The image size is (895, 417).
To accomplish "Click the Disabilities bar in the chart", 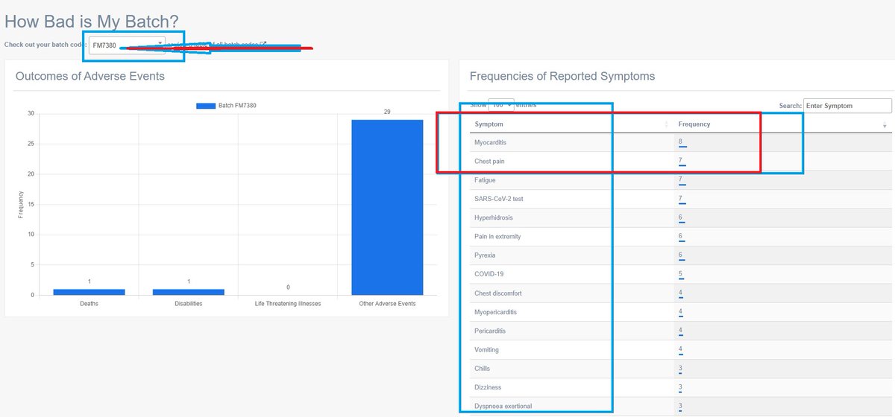I will 188,292.
